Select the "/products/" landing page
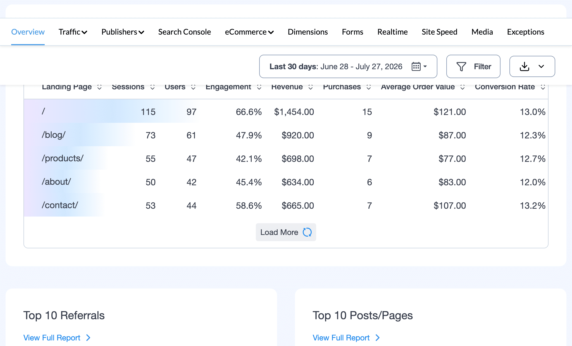572x346 pixels. click(x=63, y=158)
